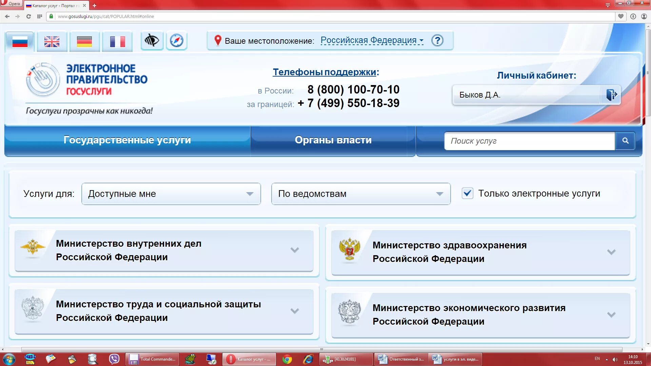This screenshot has height=366, width=651.
Task: Switch to the Органы власти tab
Action: [x=333, y=140]
